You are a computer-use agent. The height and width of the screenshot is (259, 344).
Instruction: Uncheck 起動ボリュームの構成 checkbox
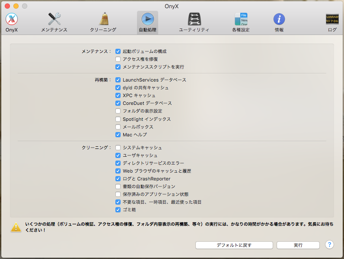point(118,51)
